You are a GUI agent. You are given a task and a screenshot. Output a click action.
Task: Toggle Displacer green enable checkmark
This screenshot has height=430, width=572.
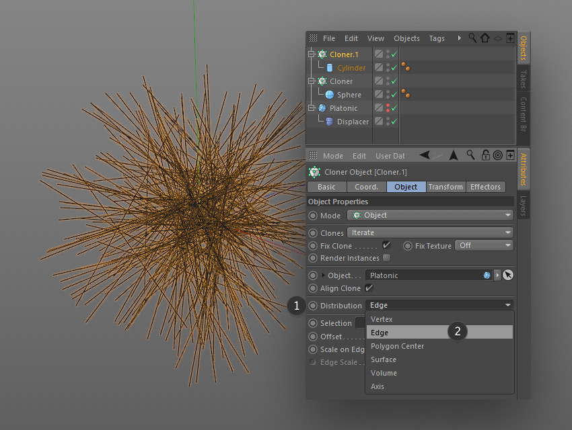click(x=394, y=122)
